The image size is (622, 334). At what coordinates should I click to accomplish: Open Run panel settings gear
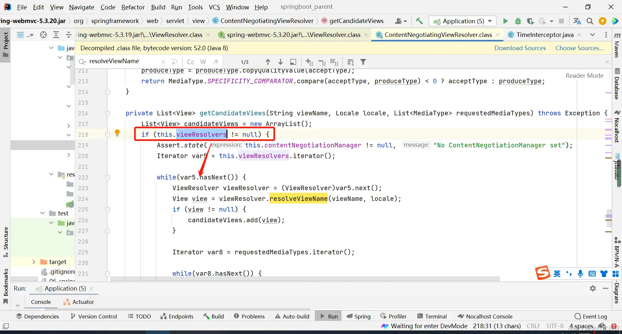(593, 288)
